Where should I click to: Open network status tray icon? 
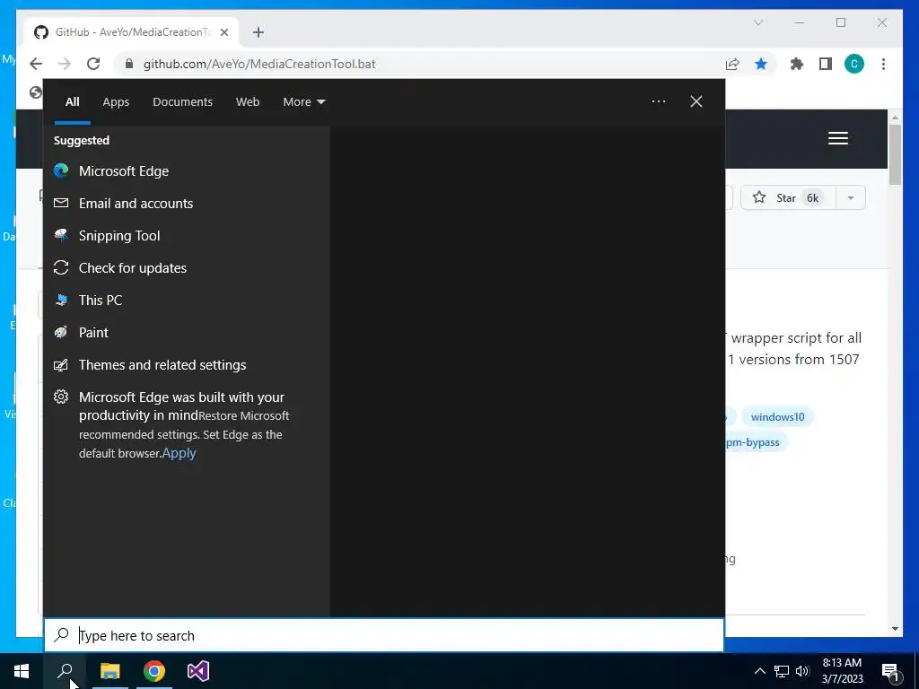[782, 671]
